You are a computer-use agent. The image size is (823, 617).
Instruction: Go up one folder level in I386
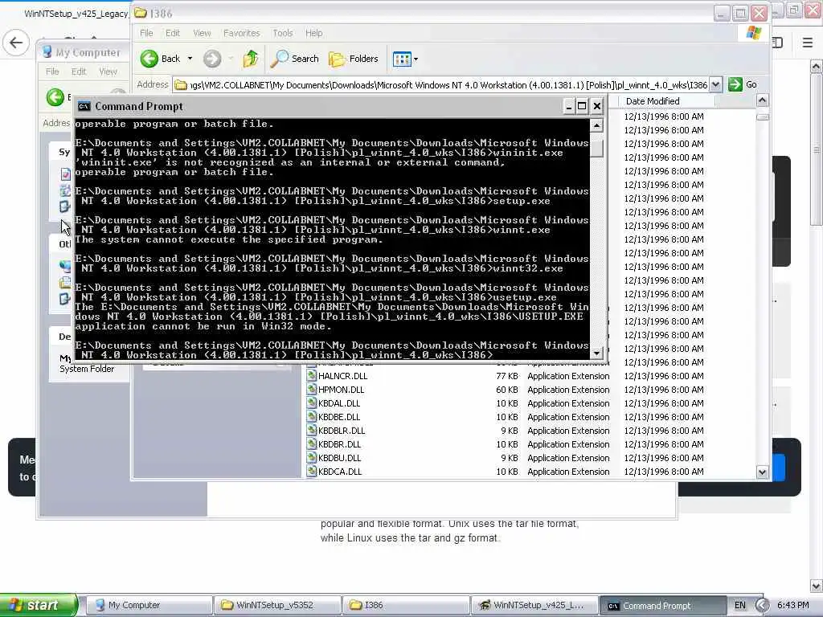click(x=251, y=59)
